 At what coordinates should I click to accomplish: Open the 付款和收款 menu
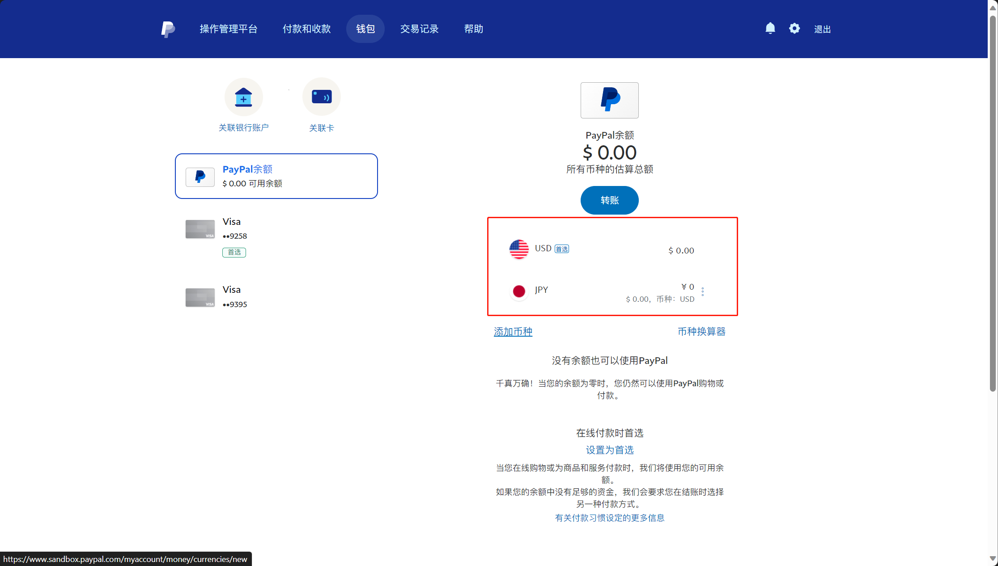[306, 29]
